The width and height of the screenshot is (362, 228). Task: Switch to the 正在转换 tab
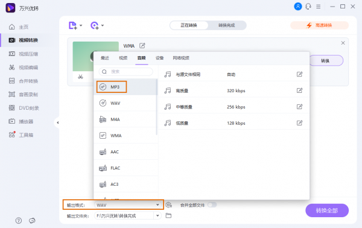(189, 25)
